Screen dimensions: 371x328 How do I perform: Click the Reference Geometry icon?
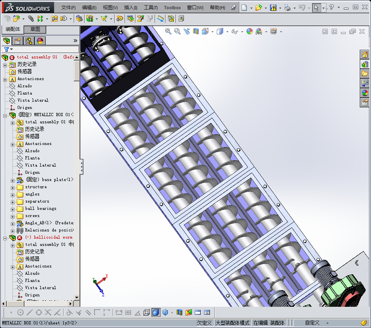[104, 18]
